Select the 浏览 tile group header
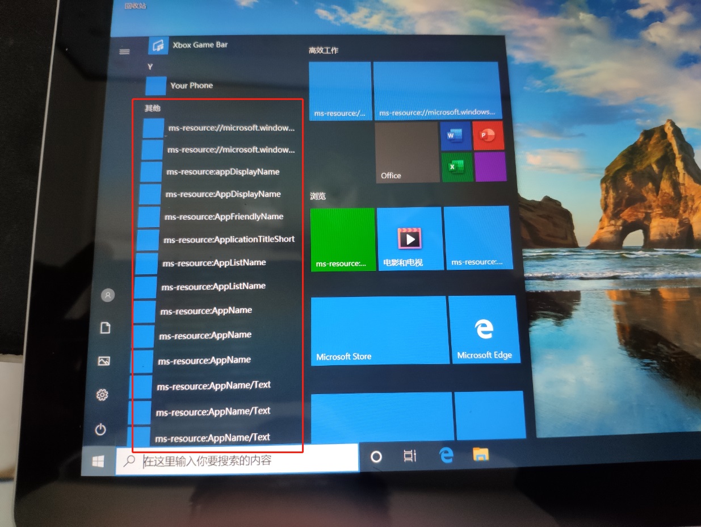 point(318,196)
